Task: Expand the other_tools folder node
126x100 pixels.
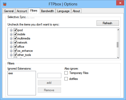Action: point(11,55)
